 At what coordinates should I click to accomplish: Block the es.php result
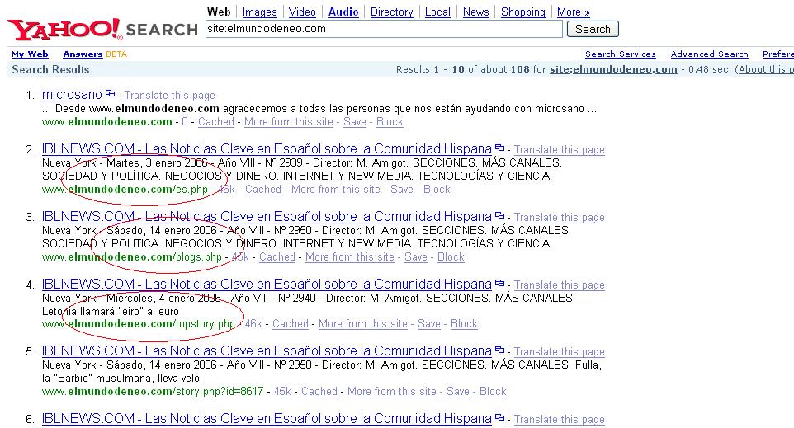[437, 189]
